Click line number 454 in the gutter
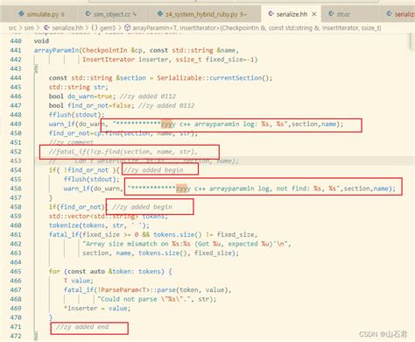Image resolution: width=415 pixels, height=342 pixels. [x=16, y=170]
